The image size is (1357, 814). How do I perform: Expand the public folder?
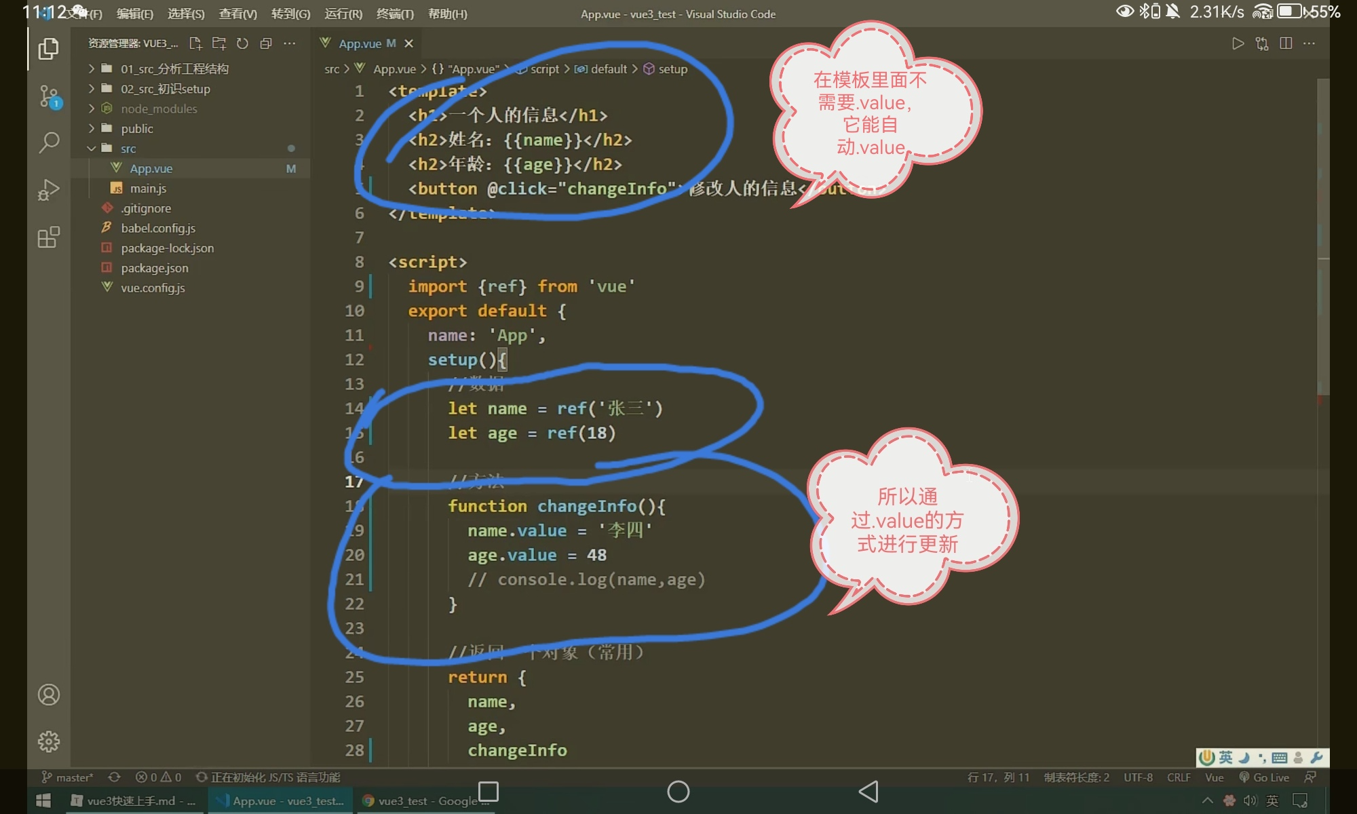coord(137,128)
